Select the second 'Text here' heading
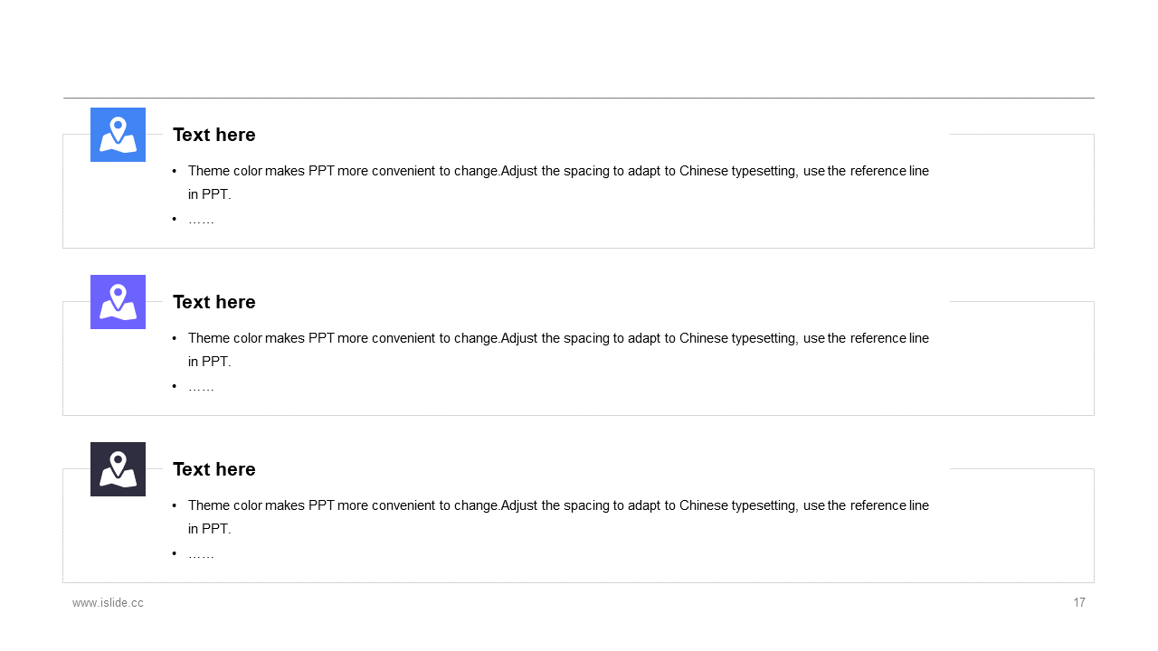 214,302
